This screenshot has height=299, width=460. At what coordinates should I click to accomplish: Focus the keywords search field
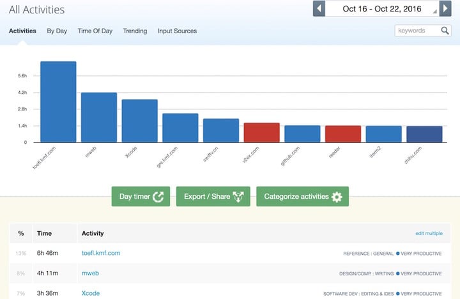point(423,31)
